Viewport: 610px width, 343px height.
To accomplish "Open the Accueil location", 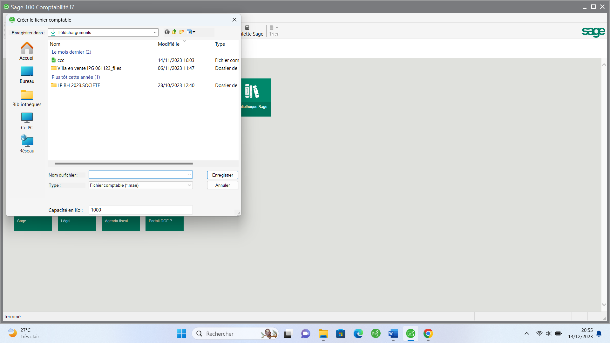I will (27, 51).
